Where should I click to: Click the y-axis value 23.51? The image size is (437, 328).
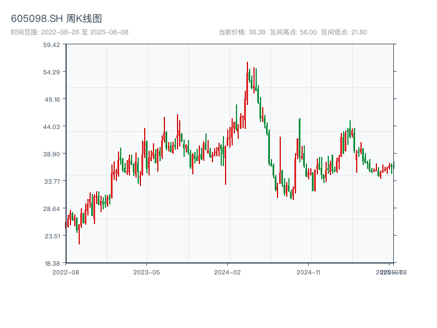[x=52, y=236]
